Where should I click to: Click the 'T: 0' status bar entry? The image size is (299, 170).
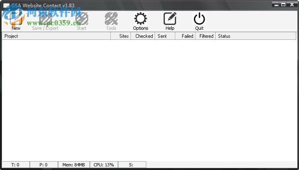16,165
